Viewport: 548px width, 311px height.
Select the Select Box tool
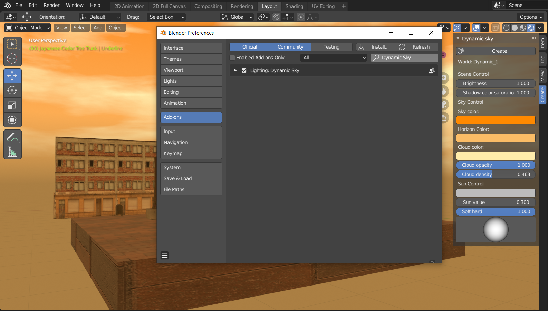12,44
